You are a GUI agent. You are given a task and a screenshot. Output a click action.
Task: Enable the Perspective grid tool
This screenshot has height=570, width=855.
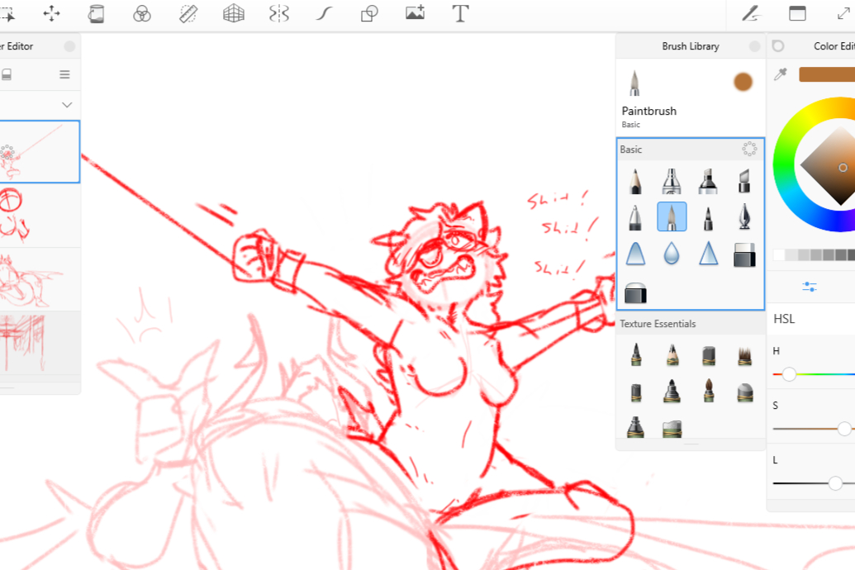pos(234,13)
